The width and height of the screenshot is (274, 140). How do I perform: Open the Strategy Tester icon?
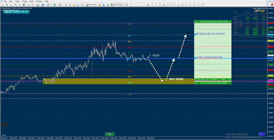pos(82,5)
